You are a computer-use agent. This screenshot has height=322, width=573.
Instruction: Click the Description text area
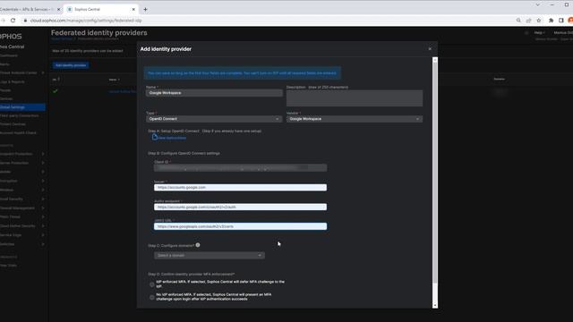[x=355, y=98]
